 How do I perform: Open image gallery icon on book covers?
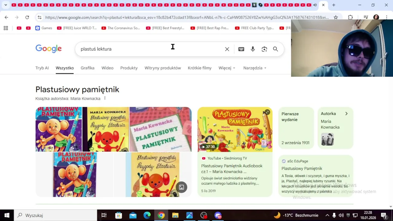[x=181, y=187]
